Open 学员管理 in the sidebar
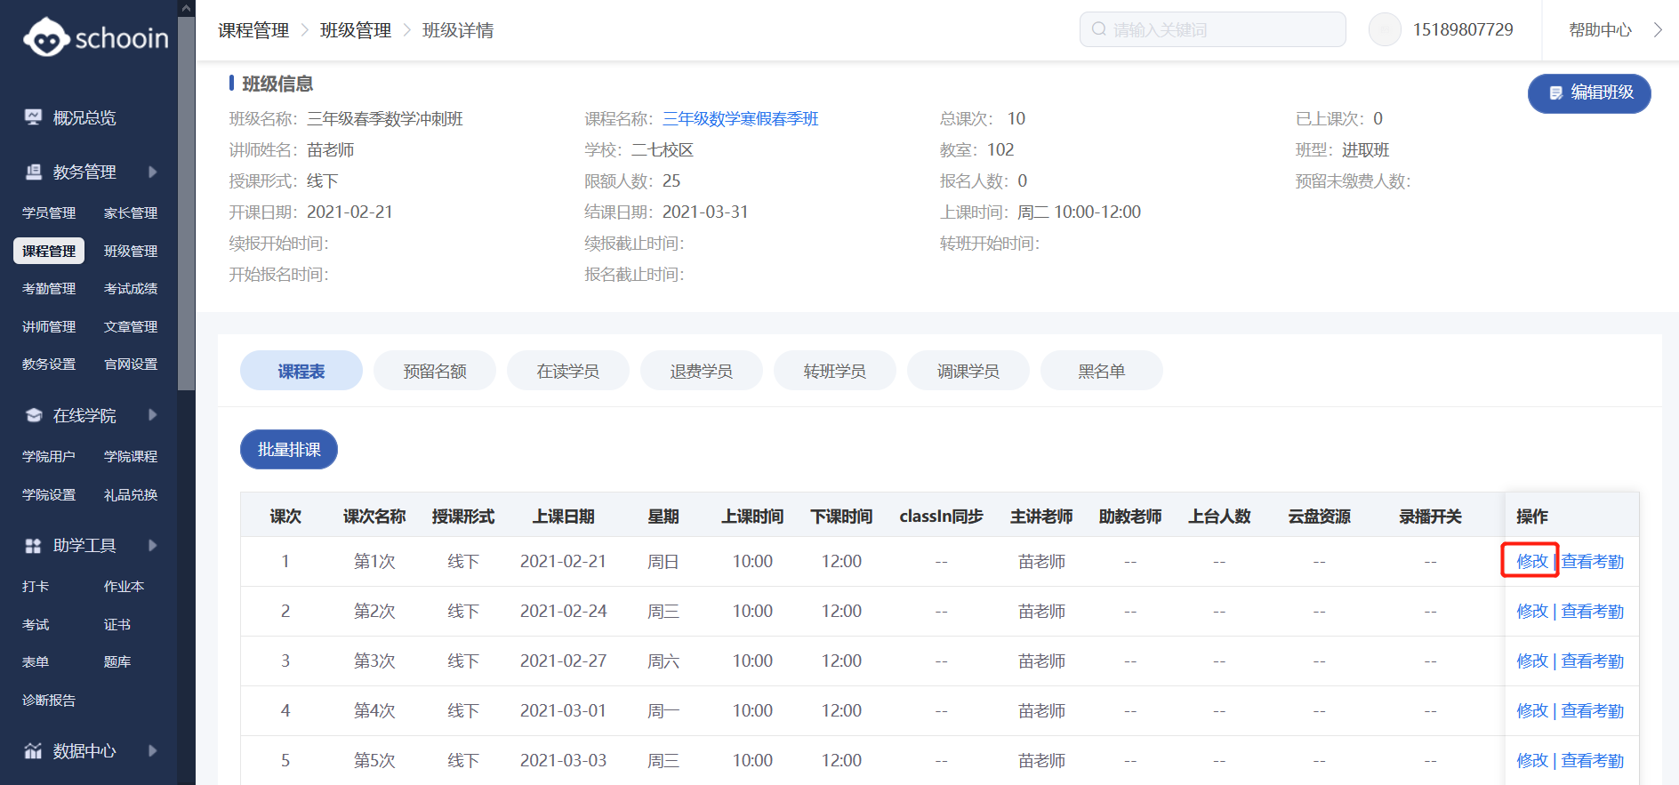Image resolution: width=1679 pixels, height=785 pixels. pyautogui.click(x=49, y=213)
